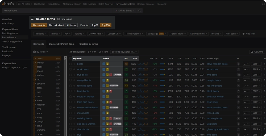Screen dimensions: 266x136
Task: Open the All tools grid menu
Action: (24, 4)
